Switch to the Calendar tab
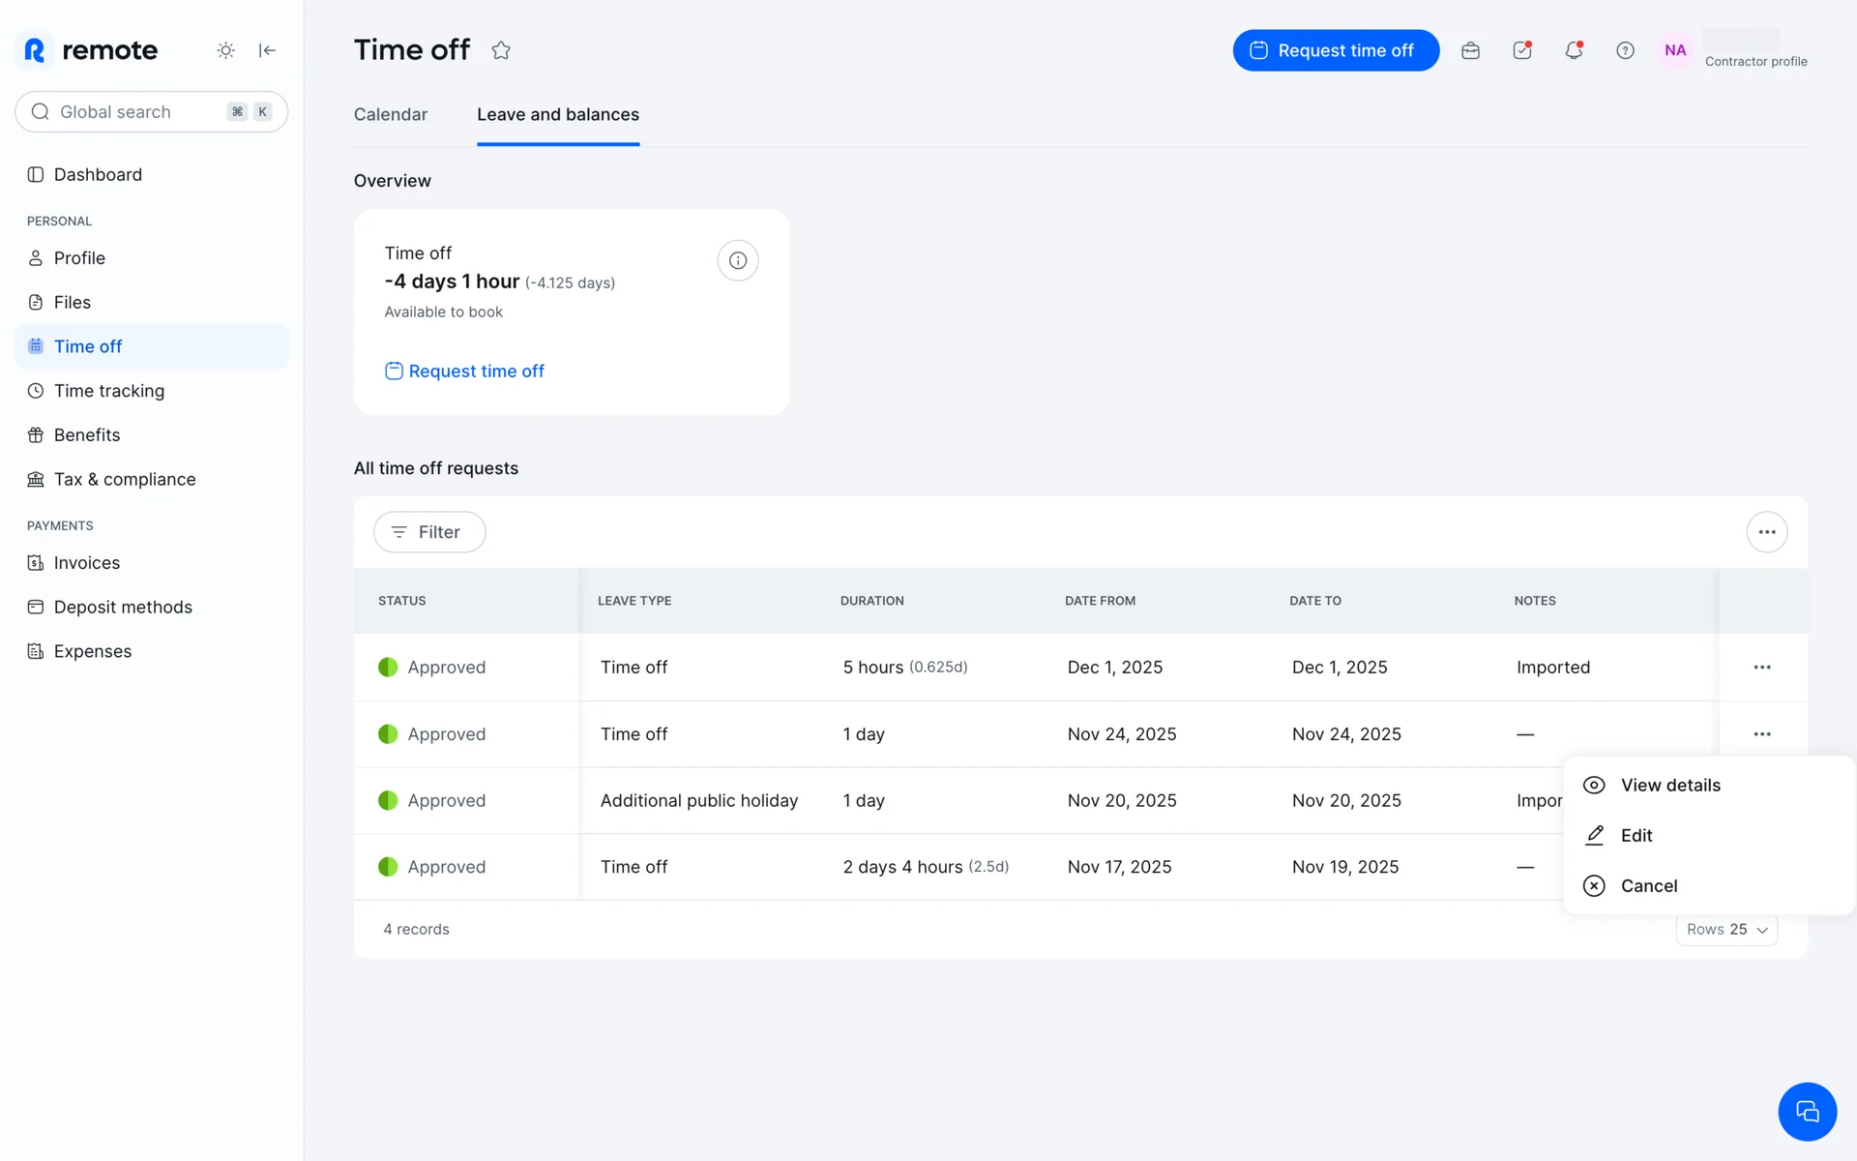This screenshot has width=1857, height=1161. [x=390, y=114]
